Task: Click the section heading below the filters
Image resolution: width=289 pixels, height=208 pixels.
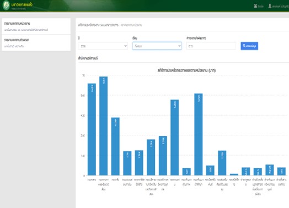Action: [x=88, y=58]
